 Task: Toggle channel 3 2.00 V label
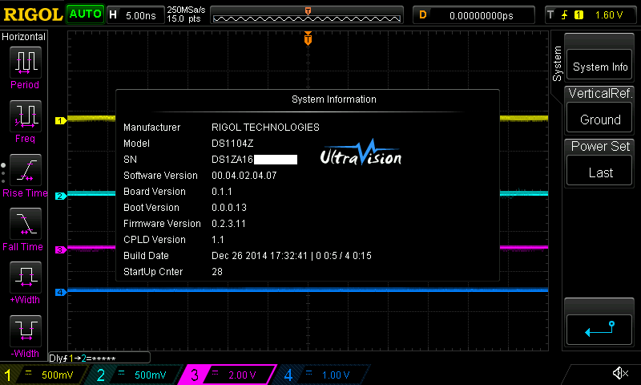tap(229, 375)
